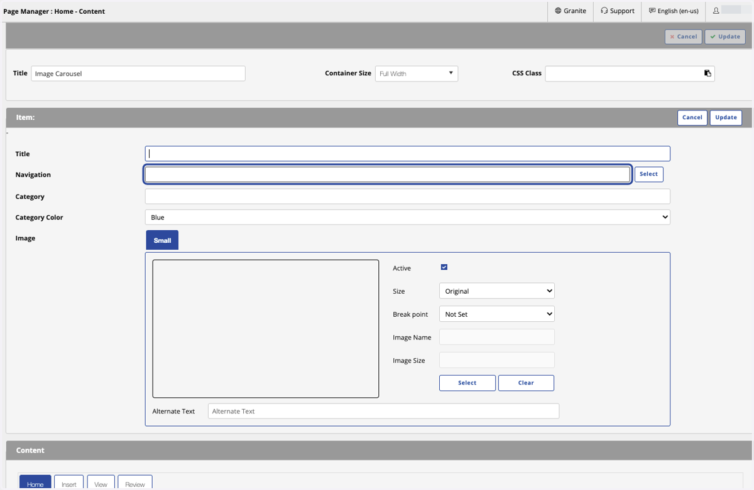Open the Granite globe menu
Image resolution: width=754 pixels, height=490 pixels.
[571, 11]
